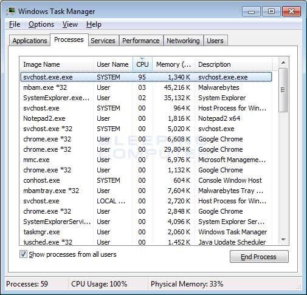Open the Help menu
The height and width of the screenshot is (295, 307).
point(94,24)
